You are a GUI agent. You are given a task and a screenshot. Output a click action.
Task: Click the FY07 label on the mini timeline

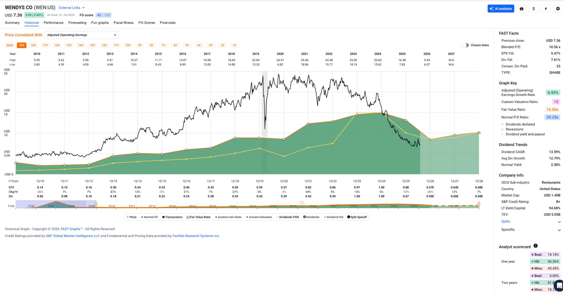point(52,206)
